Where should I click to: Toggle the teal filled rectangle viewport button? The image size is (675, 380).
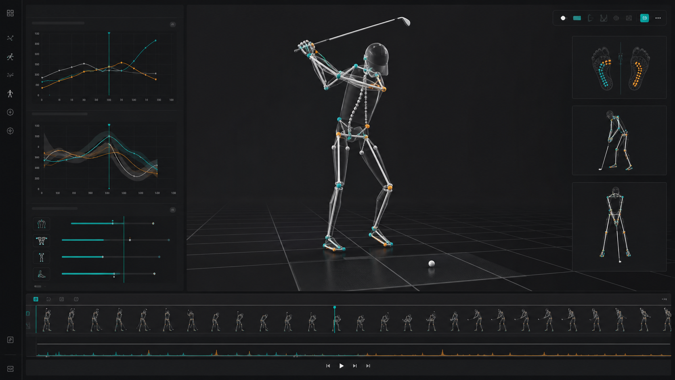pos(577,18)
